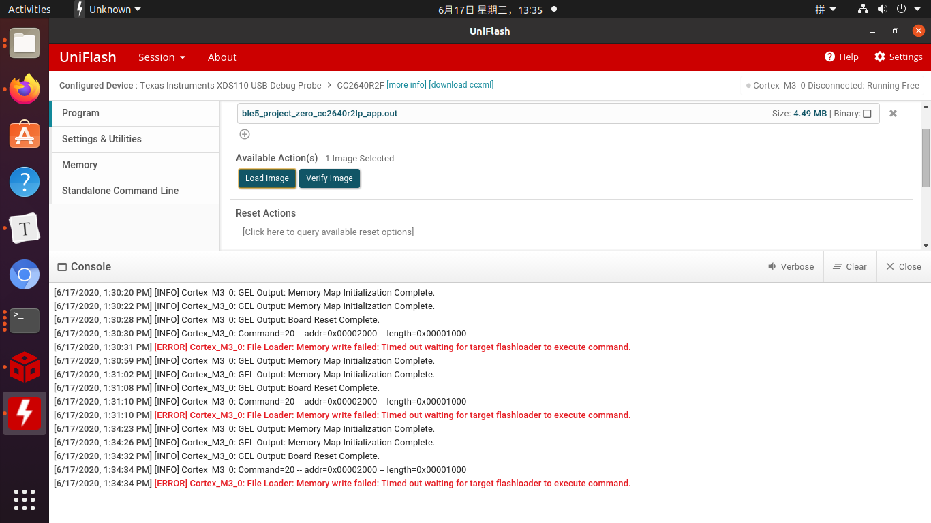Image resolution: width=931 pixels, height=523 pixels.
Task: Open the Files app in the dock
Action: tap(25, 43)
